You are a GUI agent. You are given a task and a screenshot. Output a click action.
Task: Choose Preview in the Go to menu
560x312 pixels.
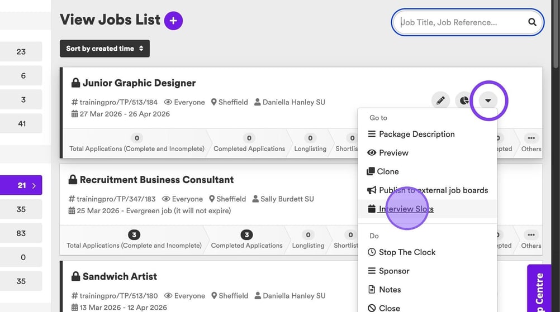393,153
